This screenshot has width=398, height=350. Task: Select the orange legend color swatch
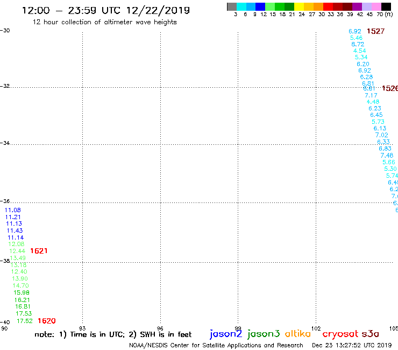tap(318, 6)
